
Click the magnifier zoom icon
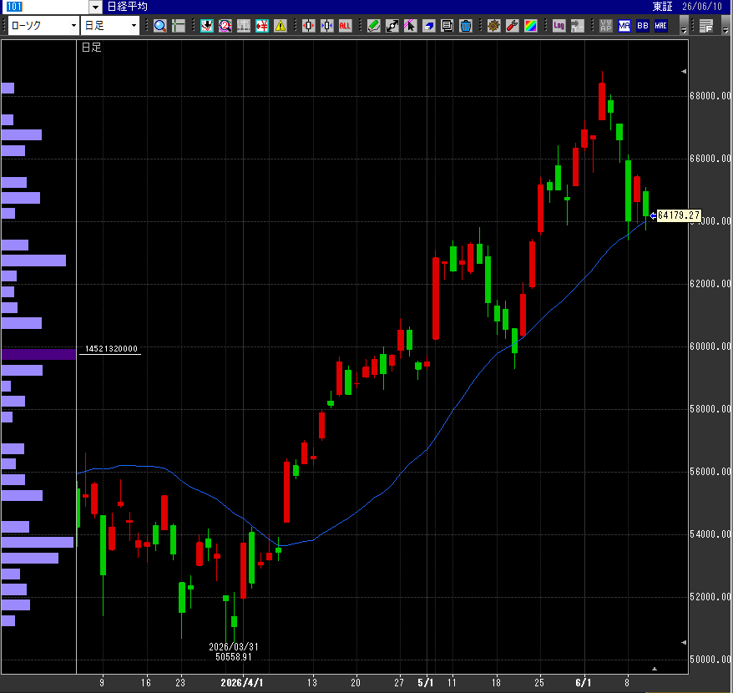(x=160, y=26)
